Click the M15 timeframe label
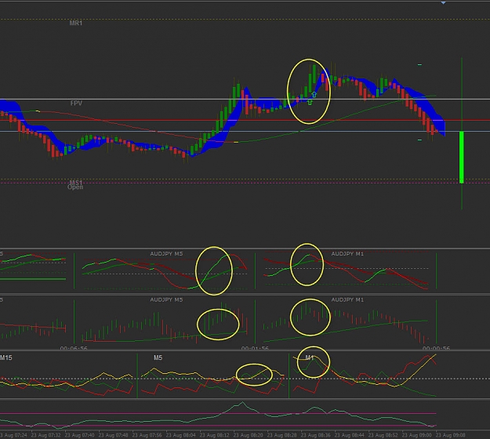Screen dimensions: 490x439 (x=6, y=357)
